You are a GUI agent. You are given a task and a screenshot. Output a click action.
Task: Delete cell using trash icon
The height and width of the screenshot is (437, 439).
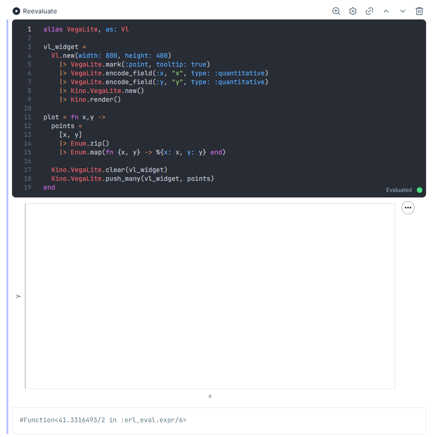click(x=419, y=11)
